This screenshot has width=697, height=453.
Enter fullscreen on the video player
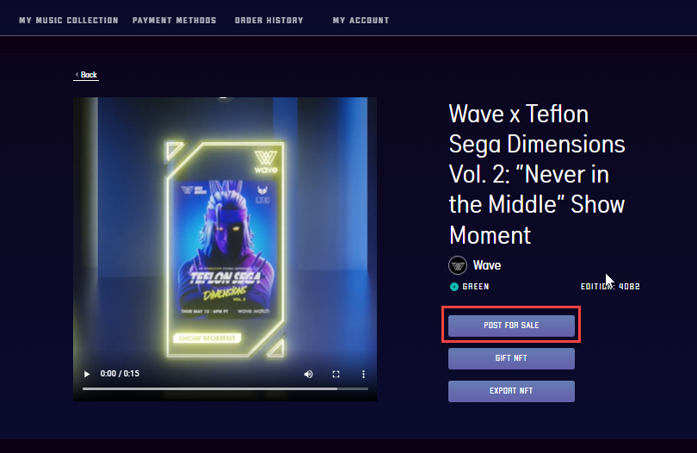click(x=336, y=375)
